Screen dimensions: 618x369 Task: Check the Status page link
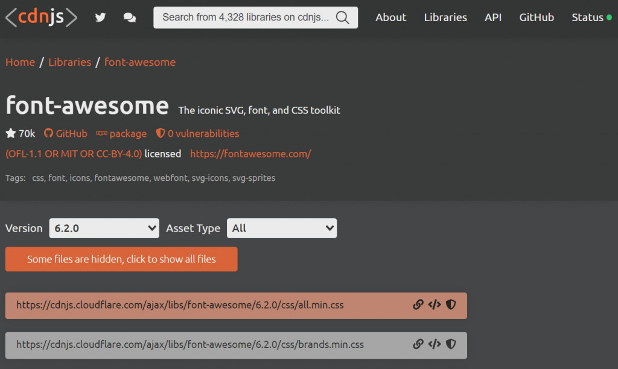[x=591, y=17]
